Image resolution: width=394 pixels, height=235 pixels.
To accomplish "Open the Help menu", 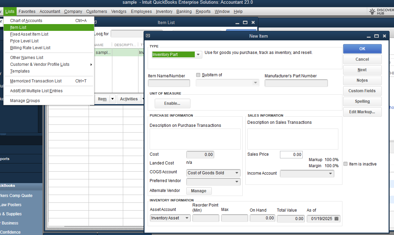I will coord(238,12).
